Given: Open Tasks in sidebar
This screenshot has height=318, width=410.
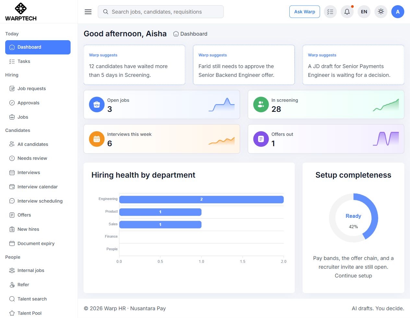Looking at the screenshot, I should (38, 61).
